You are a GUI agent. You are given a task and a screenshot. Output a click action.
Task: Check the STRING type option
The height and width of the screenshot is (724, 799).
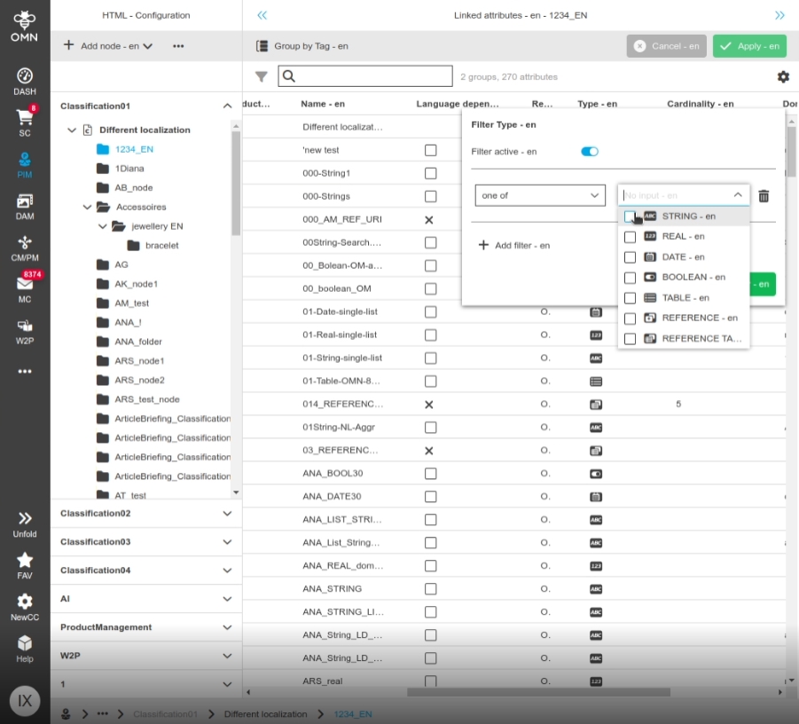coord(630,216)
